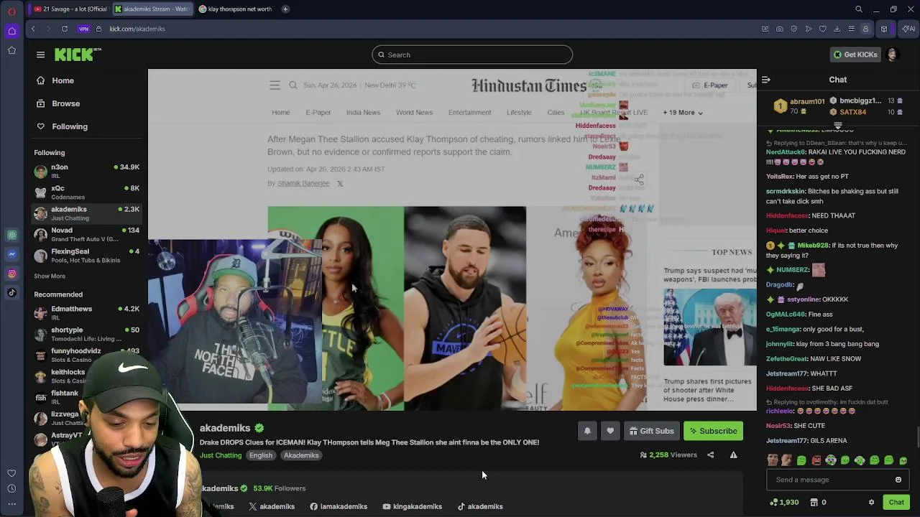Open the chat shop icon
Screen dimensions: 920x517
coord(814,503)
